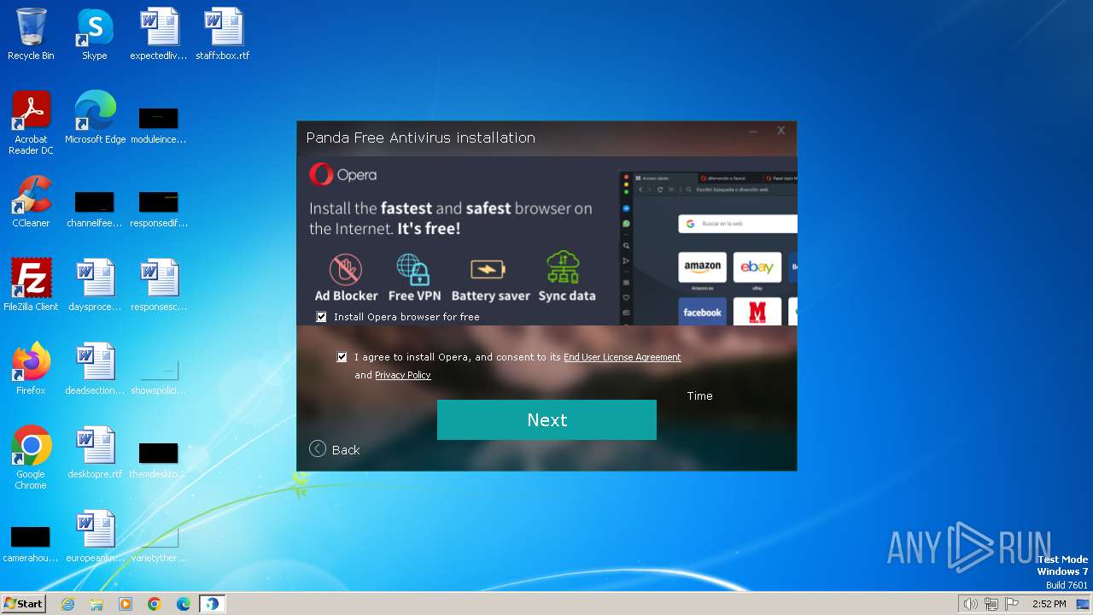
Task: Launch Edge from the taskbar
Action: (x=184, y=604)
